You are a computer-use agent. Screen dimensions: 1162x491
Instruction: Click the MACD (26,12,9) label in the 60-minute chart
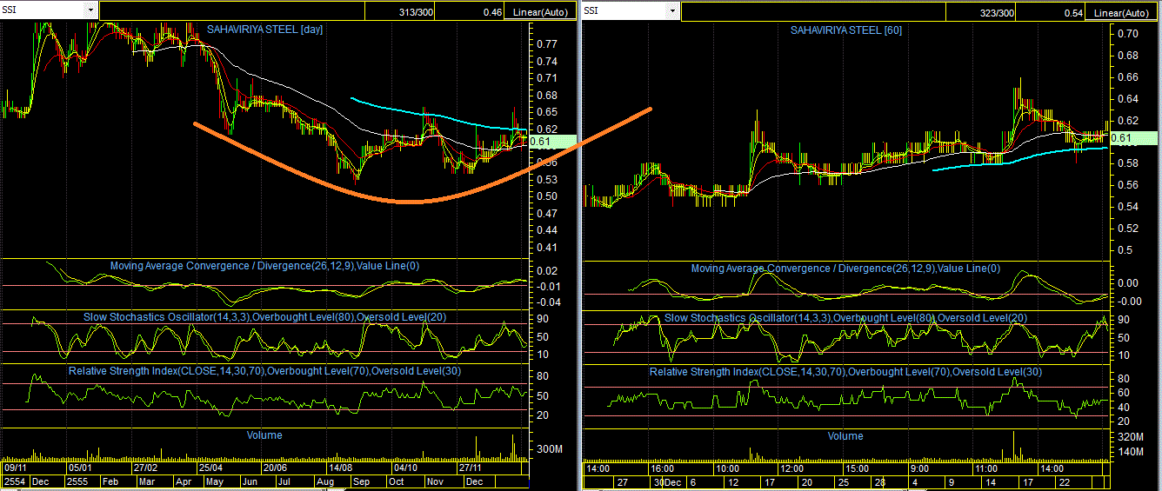point(845,269)
